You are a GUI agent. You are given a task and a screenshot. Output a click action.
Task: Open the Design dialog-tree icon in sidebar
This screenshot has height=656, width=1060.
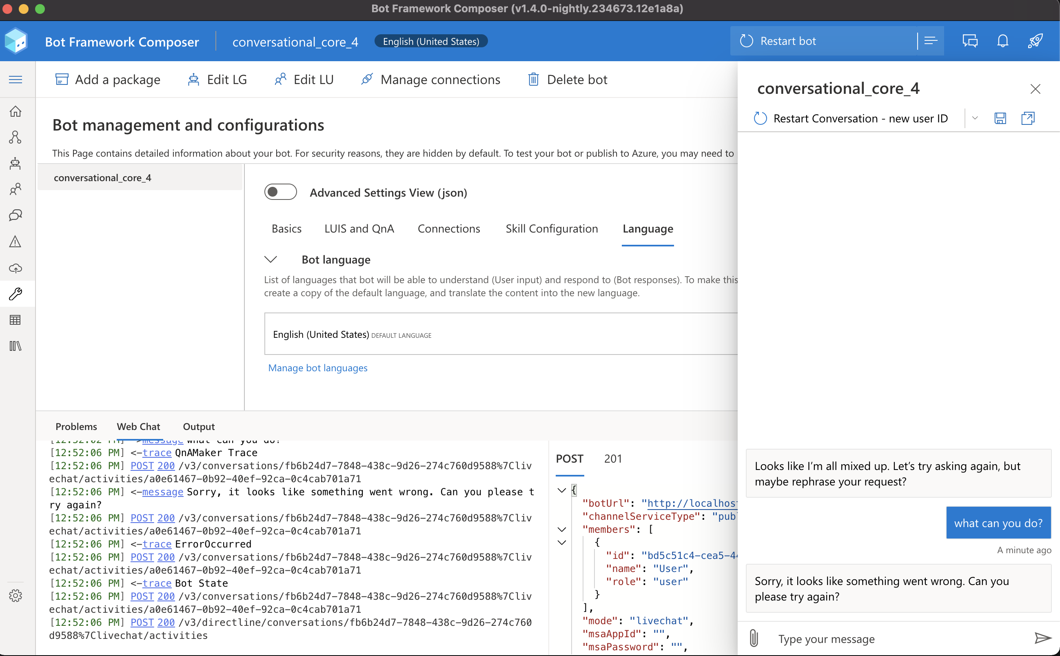tap(16, 137)
